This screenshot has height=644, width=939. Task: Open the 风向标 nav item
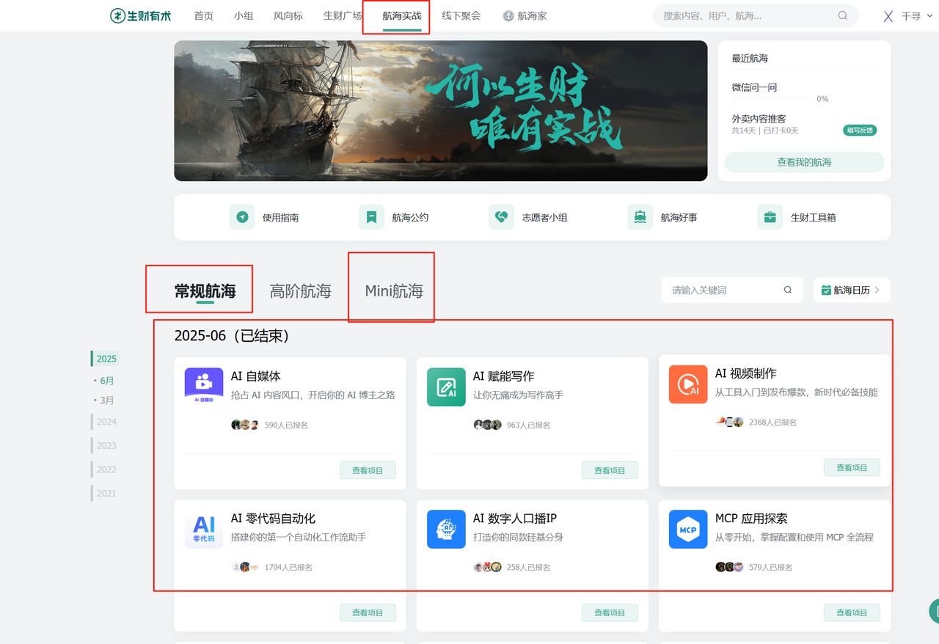tap(288, 15)
